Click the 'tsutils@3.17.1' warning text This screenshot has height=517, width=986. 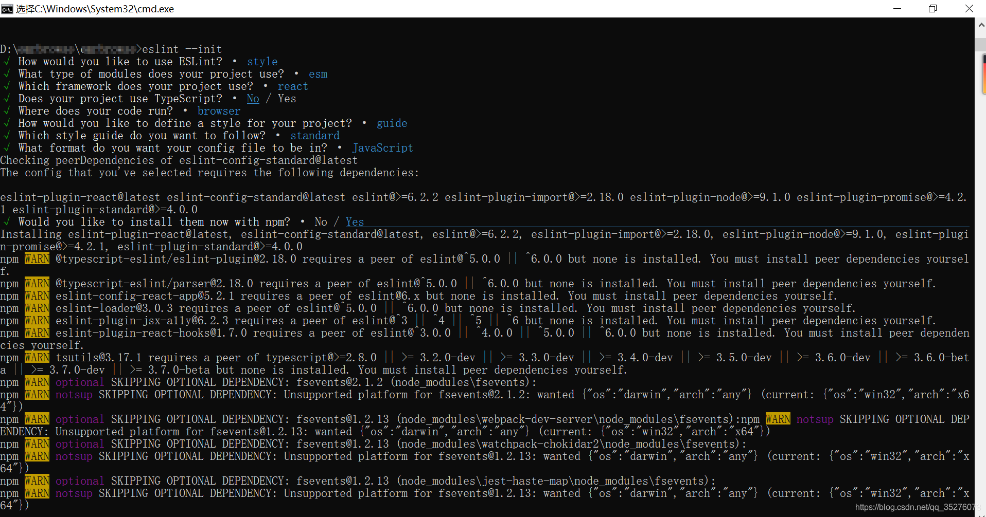point(99,358)
